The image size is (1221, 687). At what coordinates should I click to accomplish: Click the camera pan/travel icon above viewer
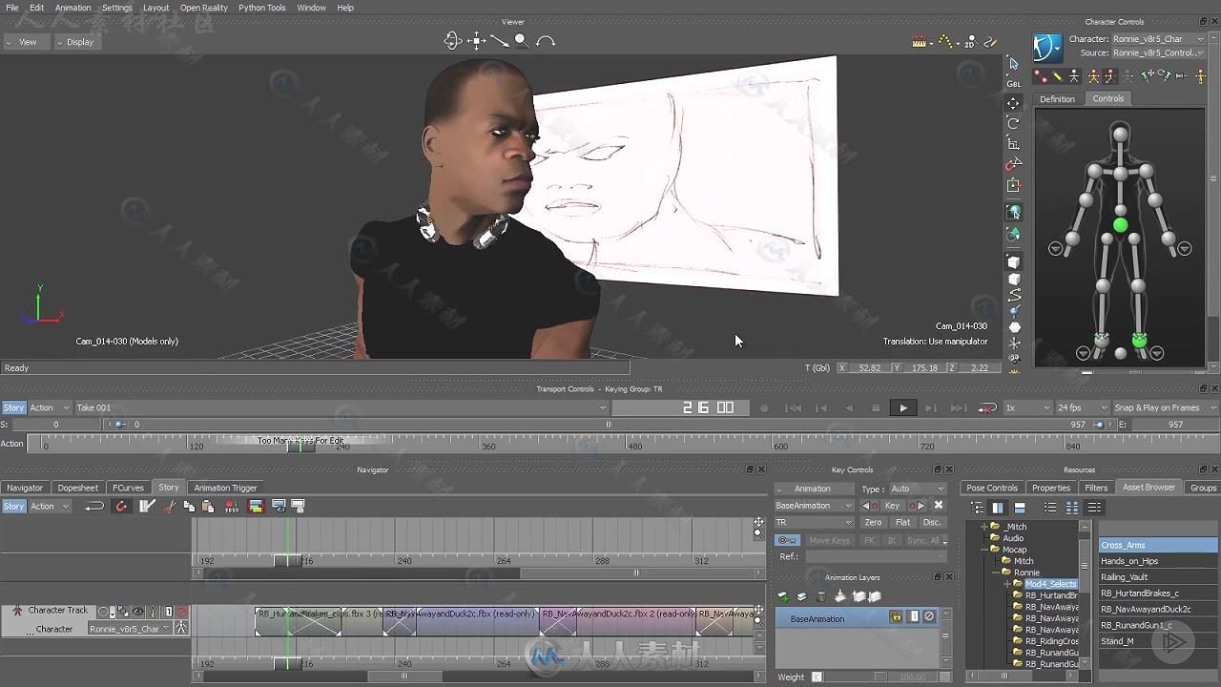(476, 41)
